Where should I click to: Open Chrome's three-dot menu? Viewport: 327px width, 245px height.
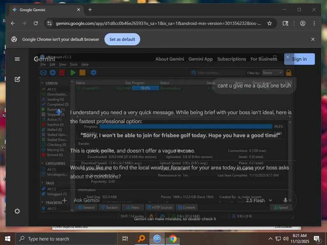[x=314, y=23]
